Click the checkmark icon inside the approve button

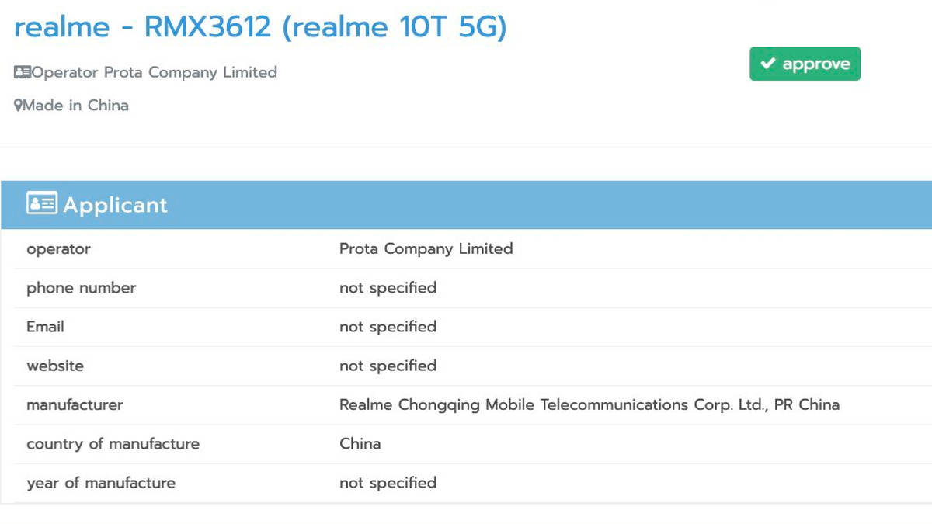point(768,64)
